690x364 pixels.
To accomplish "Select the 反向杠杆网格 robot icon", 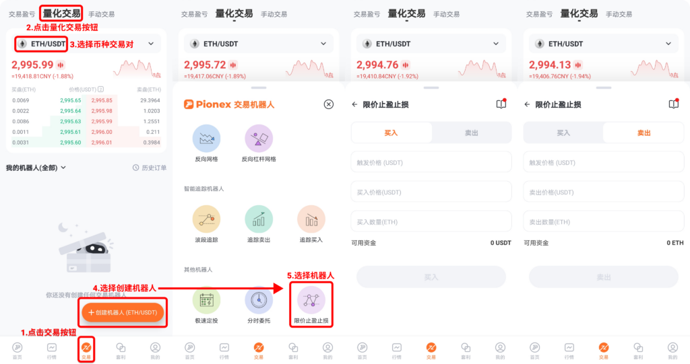I will (x=259, y=139).
